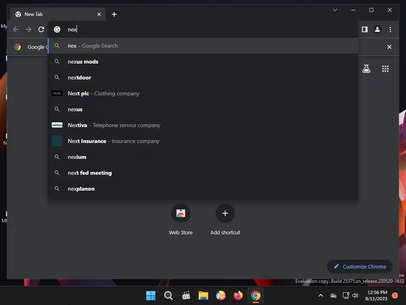Click the Nextiva logo thumbnail
Screen dimensions: 406x305
click(x=57, y=125)
